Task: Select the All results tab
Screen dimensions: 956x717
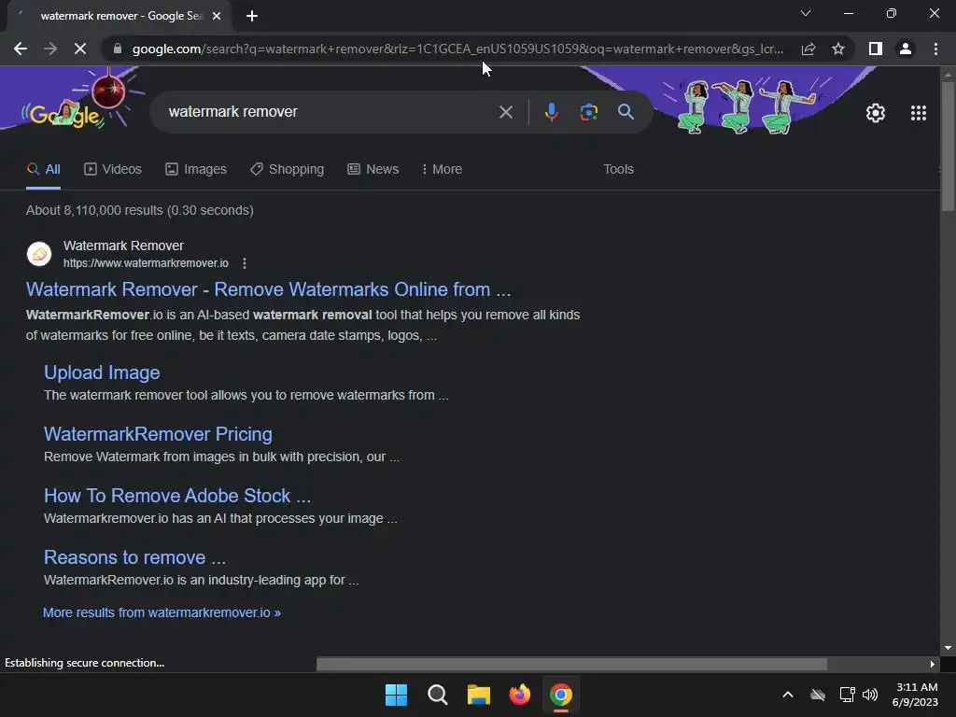Action: click(x=43, y=170)
